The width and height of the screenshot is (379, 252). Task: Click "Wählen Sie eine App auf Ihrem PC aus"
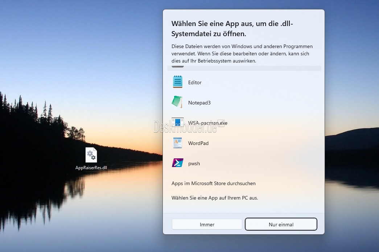[214, 198]
